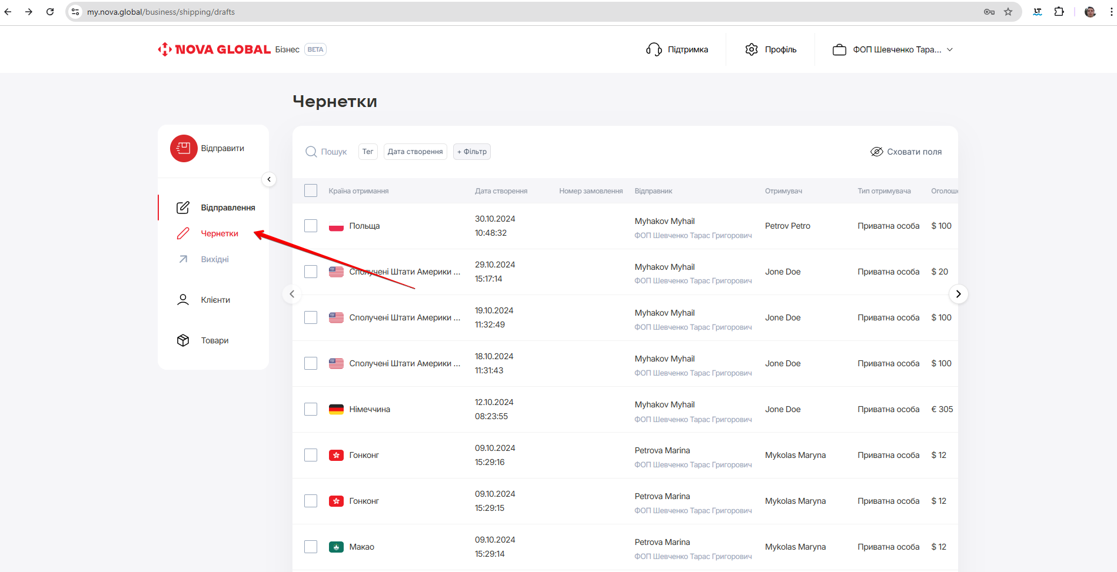The width and height of the screenshot is (1117, 572).
Task: Select the Німеччина draft checkbox
Action: click(x=311, y=409)
